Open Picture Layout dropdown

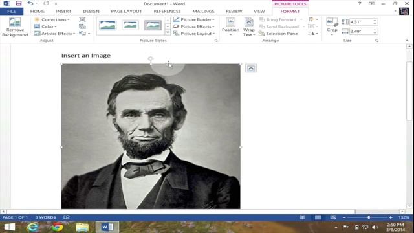pyautogui.click(x=194, y=34)
